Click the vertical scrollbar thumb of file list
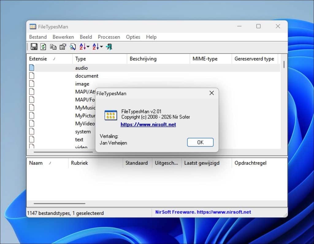This screenshot has width=314, height=244. pos(284,64)
